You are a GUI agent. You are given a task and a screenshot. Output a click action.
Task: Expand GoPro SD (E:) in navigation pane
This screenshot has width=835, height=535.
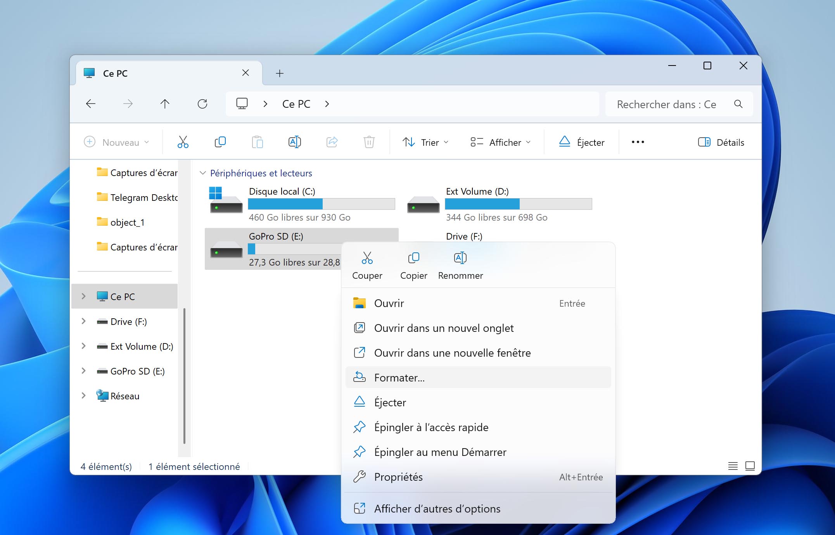click(x=83, y=371)
